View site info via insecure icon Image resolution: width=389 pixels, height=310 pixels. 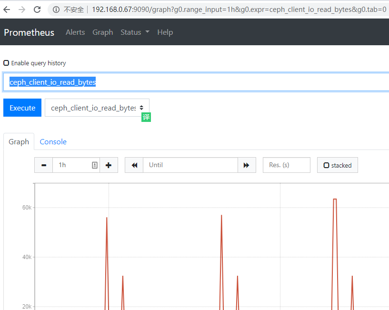click(x=56, y=10)
